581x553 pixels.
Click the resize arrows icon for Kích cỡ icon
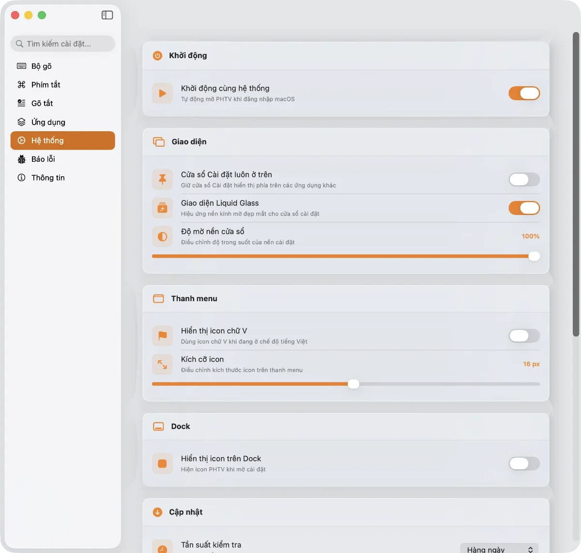tap(162, 364)
